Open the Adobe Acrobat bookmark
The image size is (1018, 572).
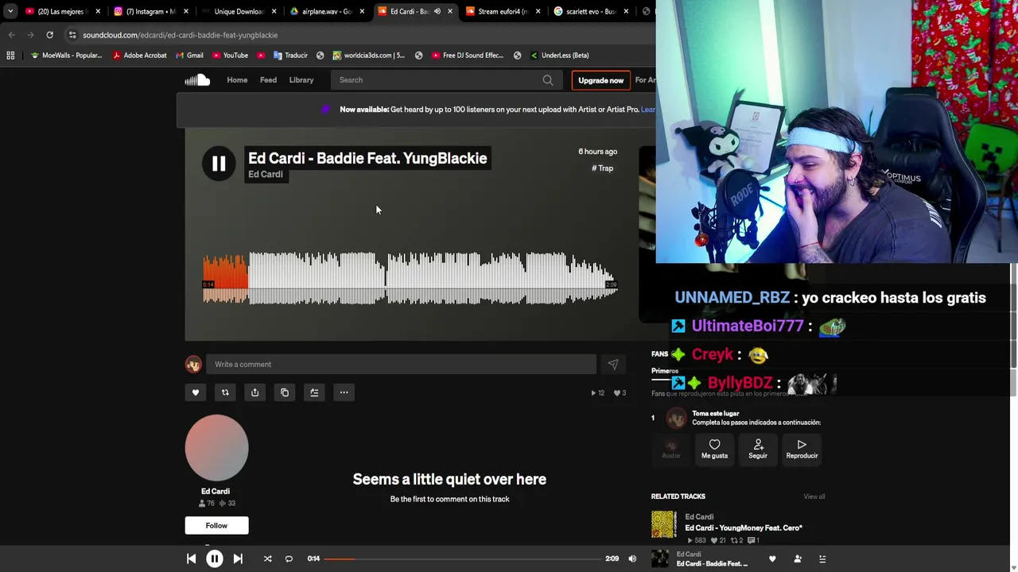tap(140, 56)
